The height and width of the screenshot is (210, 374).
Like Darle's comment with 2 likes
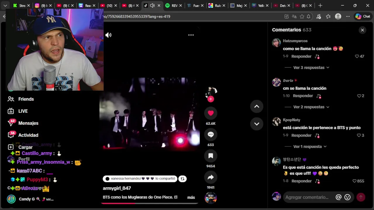pos(359,96)
